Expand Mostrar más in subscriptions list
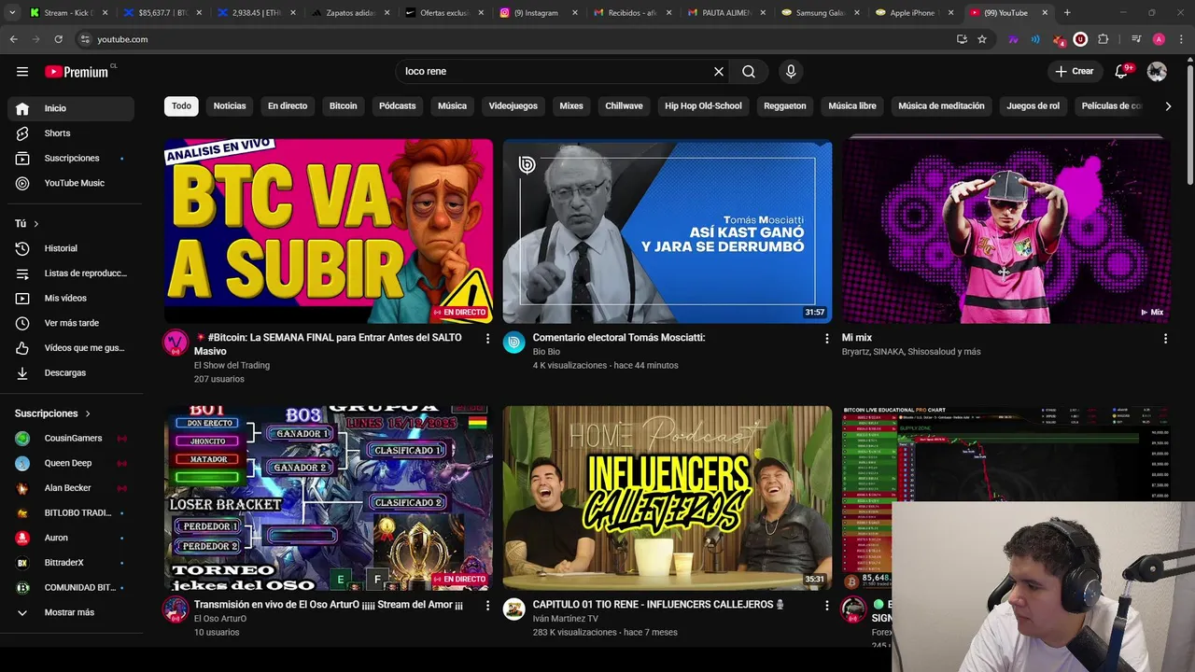 point(71,612)
